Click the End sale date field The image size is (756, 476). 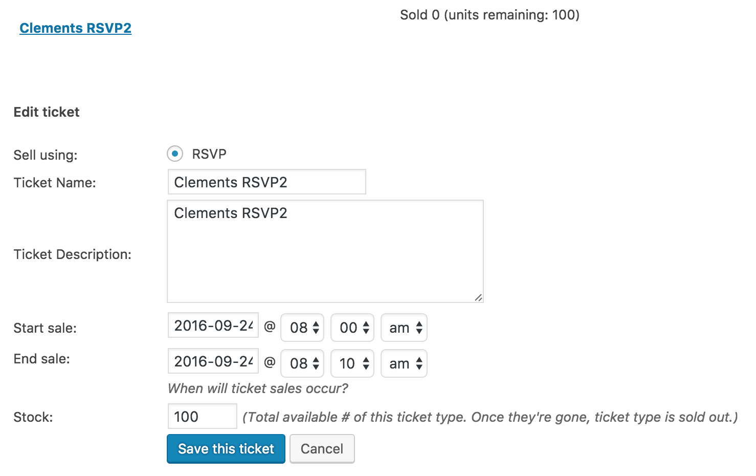pos(213,361)
